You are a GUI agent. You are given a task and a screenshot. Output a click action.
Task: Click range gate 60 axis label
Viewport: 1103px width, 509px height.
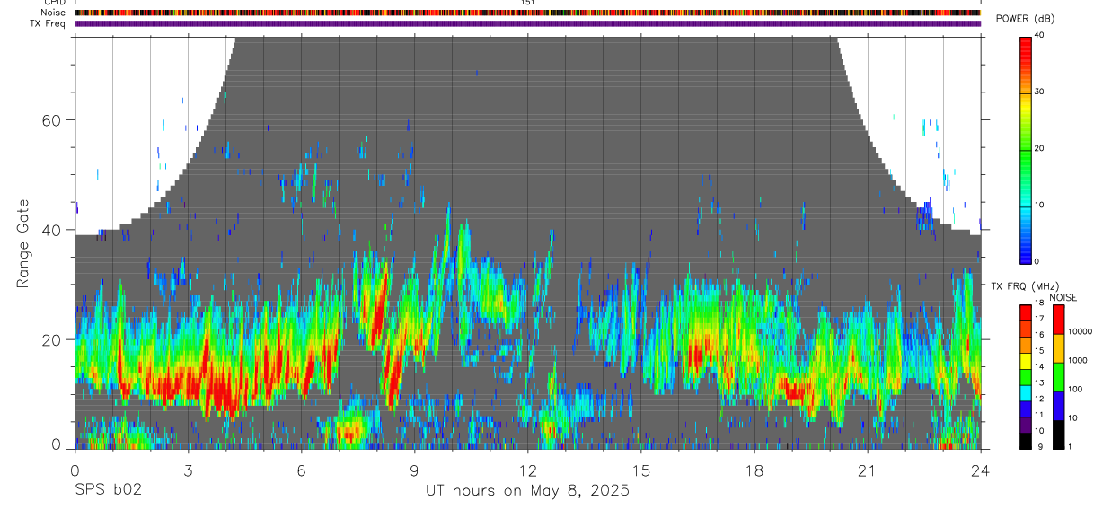coord(51,120)
